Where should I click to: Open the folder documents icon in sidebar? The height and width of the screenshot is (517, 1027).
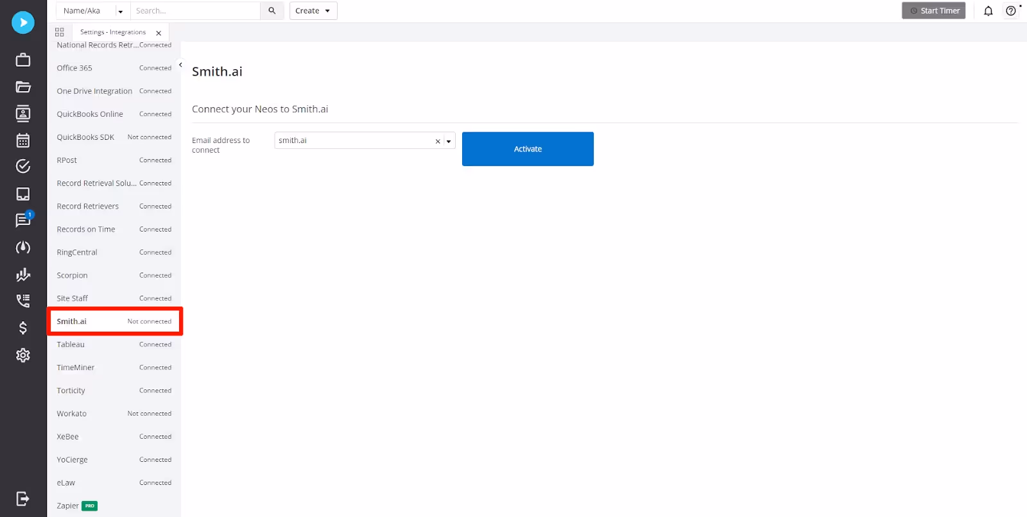click(23, 87)
